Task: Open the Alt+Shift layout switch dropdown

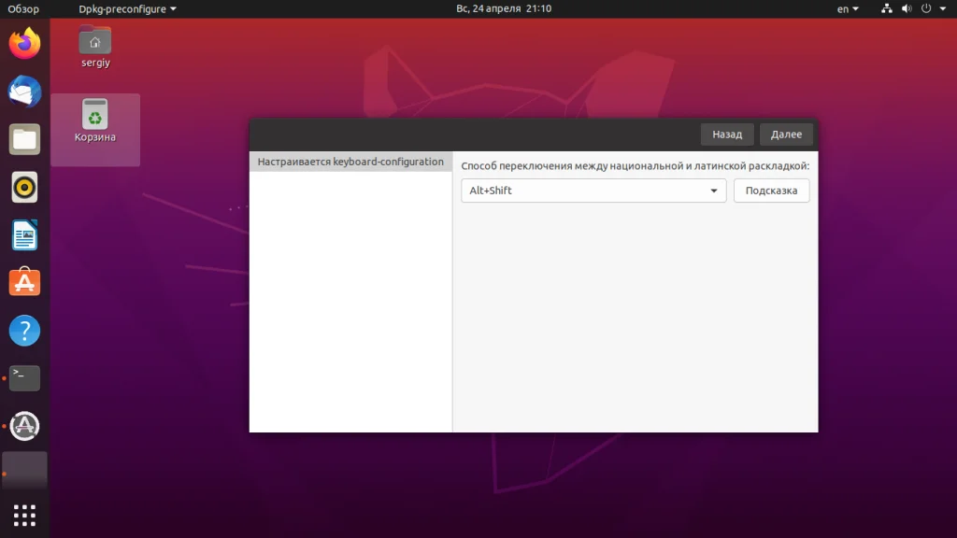Action: click(x=593, y=191)
